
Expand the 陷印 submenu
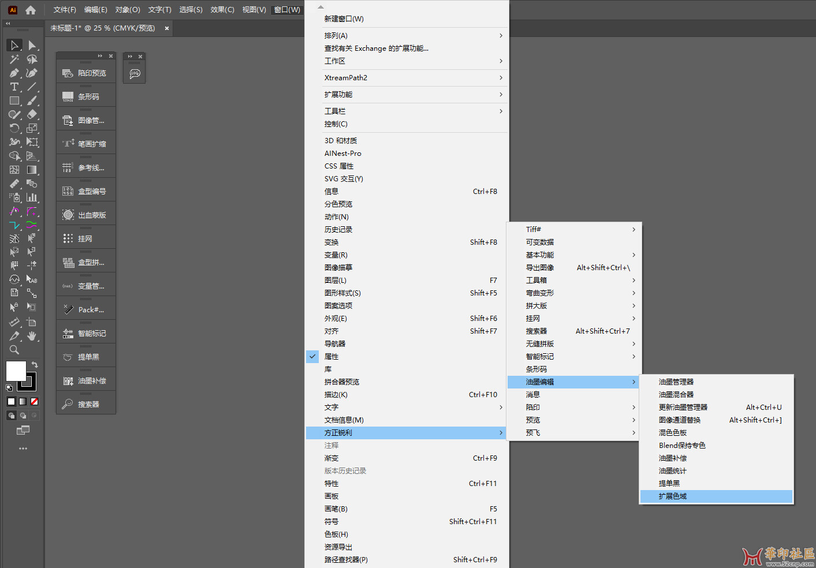coord(573,408)
